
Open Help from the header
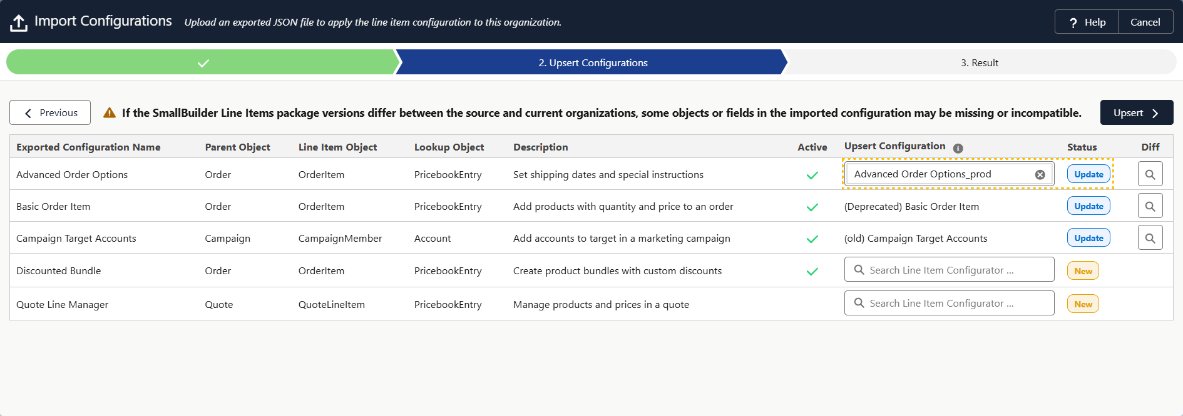1087,22
